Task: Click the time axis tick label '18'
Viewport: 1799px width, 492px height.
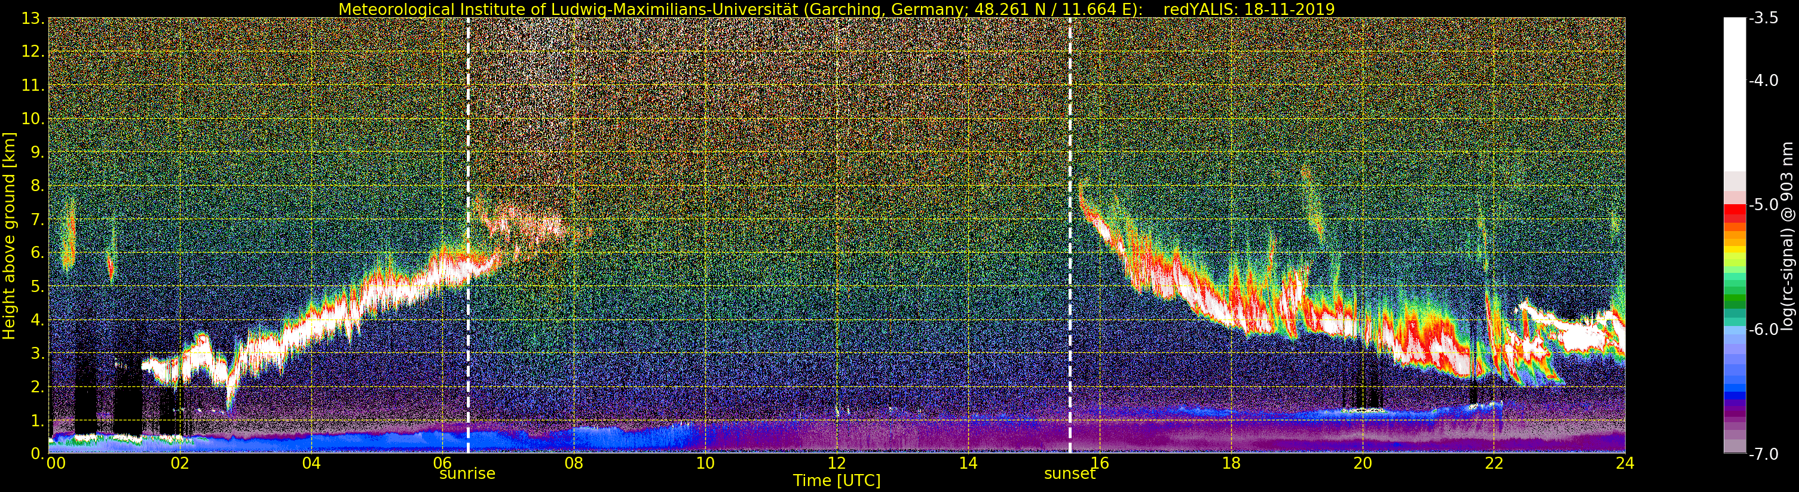Action: click(1231, 463)
